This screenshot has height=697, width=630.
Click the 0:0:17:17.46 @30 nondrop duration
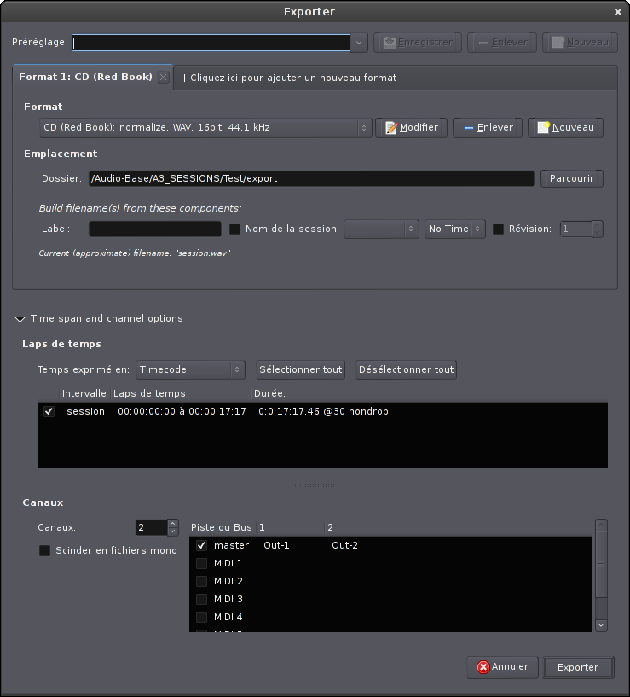323,411
